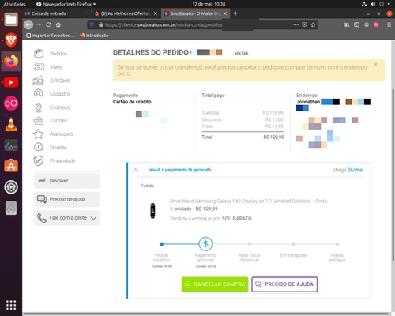395x316 pixels.
Task: Dismiss the yellow address notice banner
Action: click(376, 64)
